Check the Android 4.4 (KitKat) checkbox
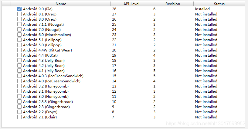This screenshot has width=248, height=129. [x=19, y=55]
